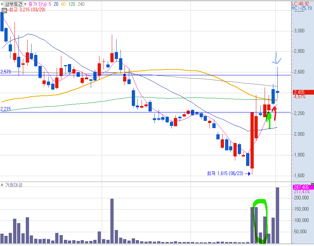Screen dimensions: 314x246
Task: Select the 삼부토건 stock name button
Action: click(14, 4)
